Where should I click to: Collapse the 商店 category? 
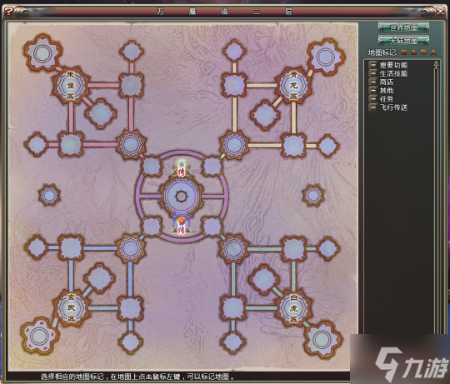click(x=372, y=82)
